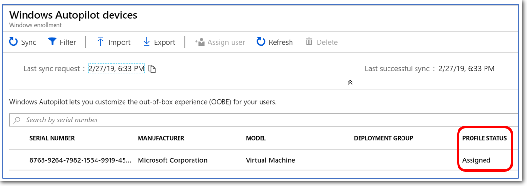Viewport: 527px width, 186px height.
Task: Sort by Serial Number column header
Action: click(52, 138)
